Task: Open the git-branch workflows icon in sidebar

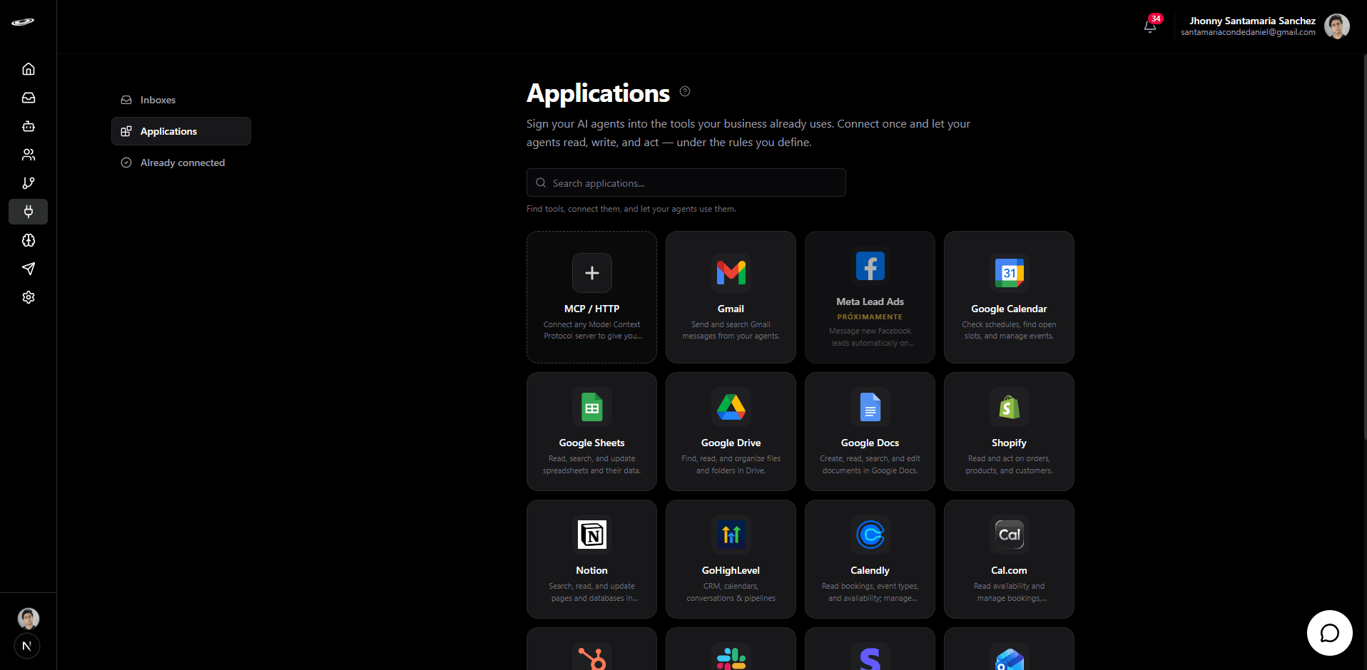Action: pyautogui.click(x=29, y=183)
